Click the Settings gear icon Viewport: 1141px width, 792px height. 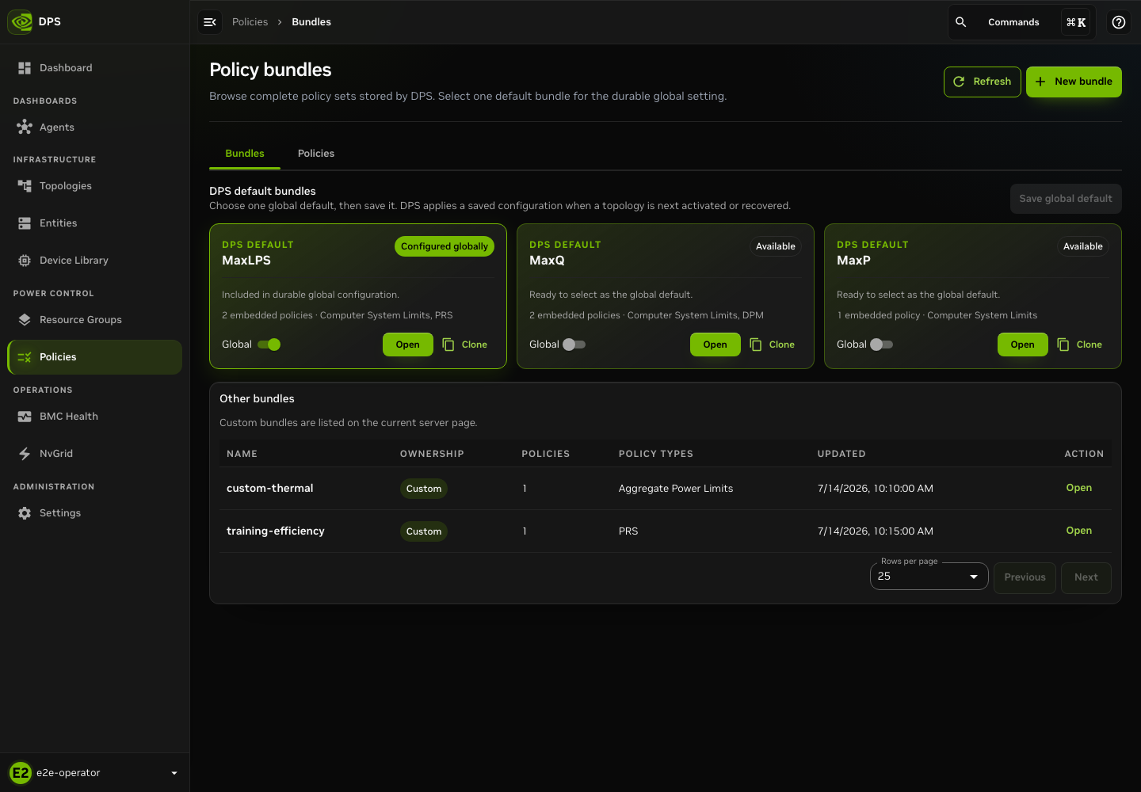coord(25,513)
